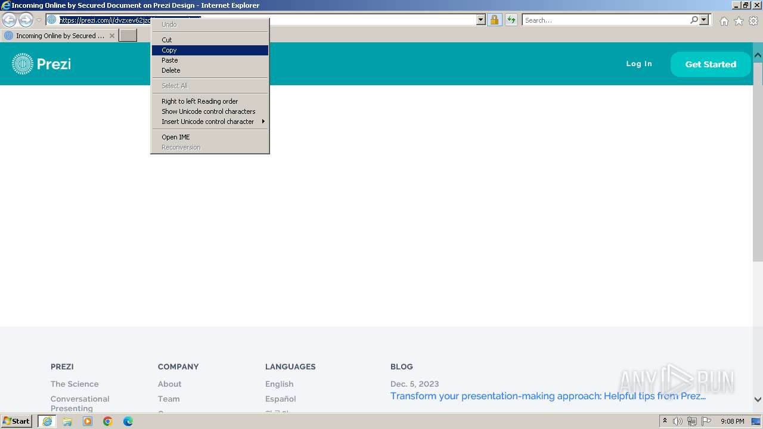Image resolution: width=763 pixels, height=429 pixels.
Task: Select Show Unicode control characters
Action: 210,111
